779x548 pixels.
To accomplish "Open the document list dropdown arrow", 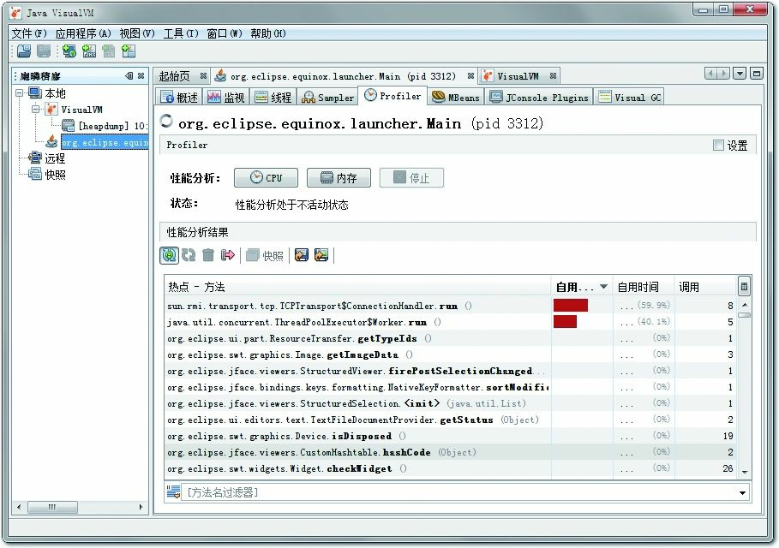I will coord(740,74).
